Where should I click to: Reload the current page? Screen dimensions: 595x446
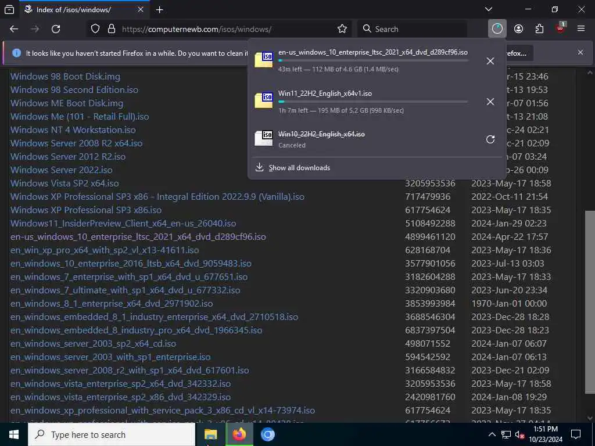pyautogui.click(x=56, y=29)
